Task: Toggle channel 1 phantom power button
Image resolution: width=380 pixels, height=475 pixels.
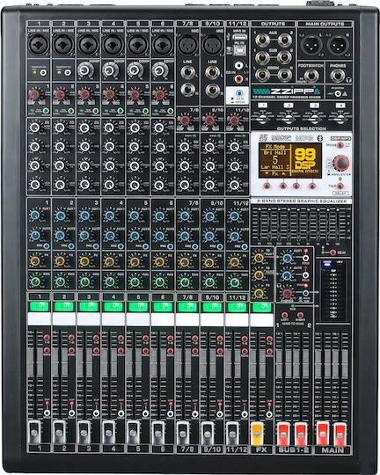Action: 44,72
